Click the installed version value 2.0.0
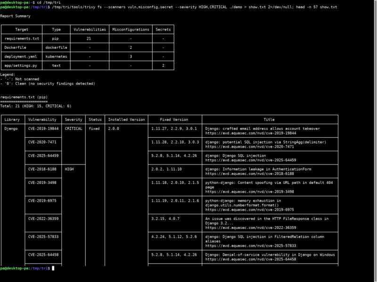 (114, 128)
